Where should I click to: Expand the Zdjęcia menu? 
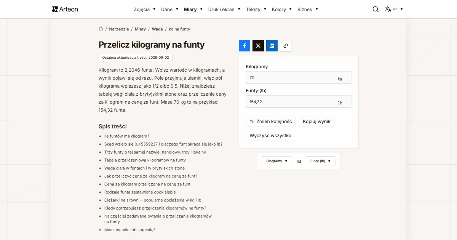(x=145, y=9)
